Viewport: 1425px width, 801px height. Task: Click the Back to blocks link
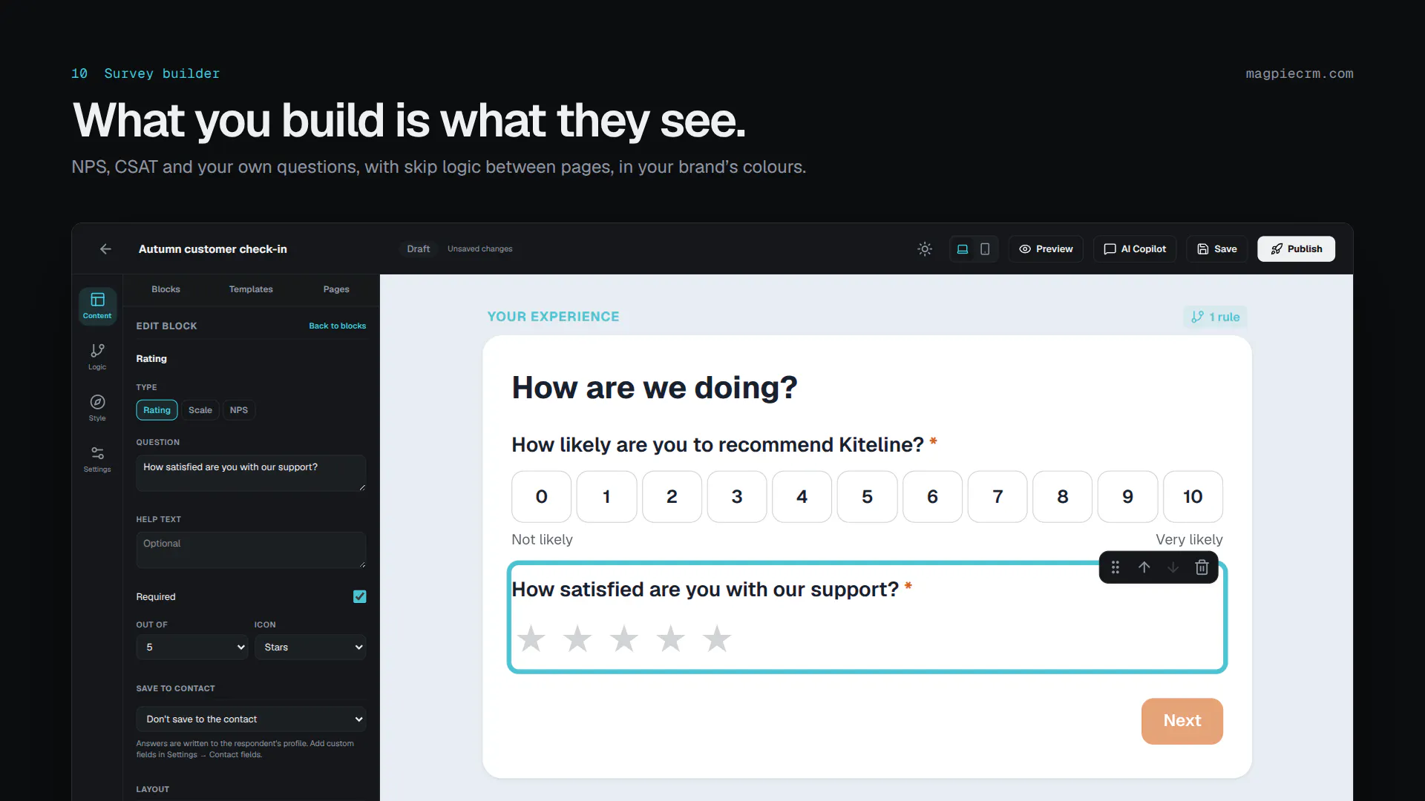[338, 326]
